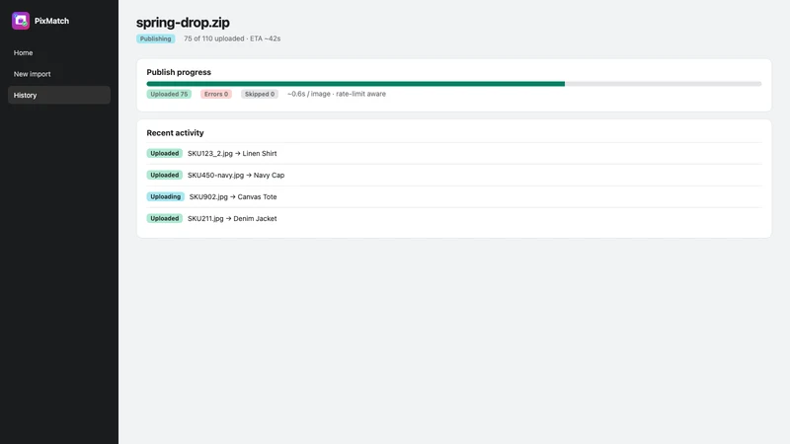Select History in the sidebar
Screen dimensions: 790x444
[59, 95]
